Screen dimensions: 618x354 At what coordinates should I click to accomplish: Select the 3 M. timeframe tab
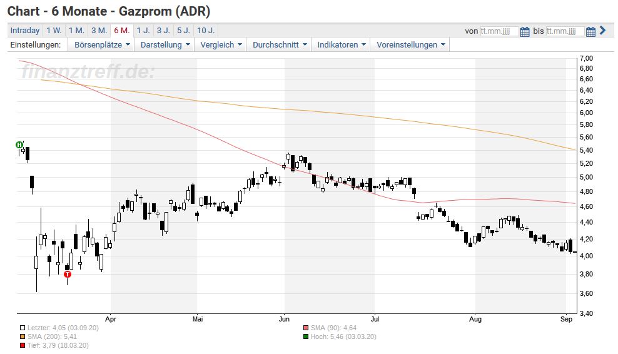[99, 31]
